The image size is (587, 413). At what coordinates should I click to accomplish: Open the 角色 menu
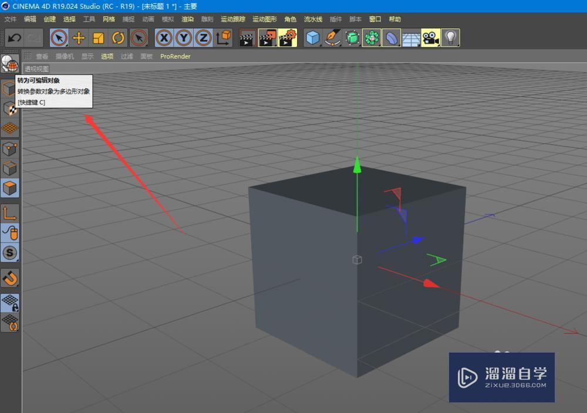[290, 19]
